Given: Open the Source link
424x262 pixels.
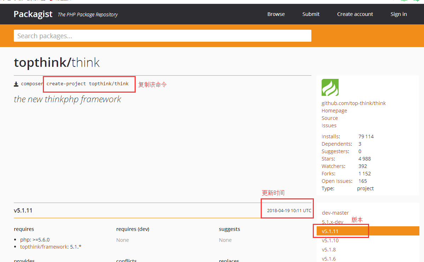Looking at the screenshot, I should pyautogui.click(x=330, y=118).
